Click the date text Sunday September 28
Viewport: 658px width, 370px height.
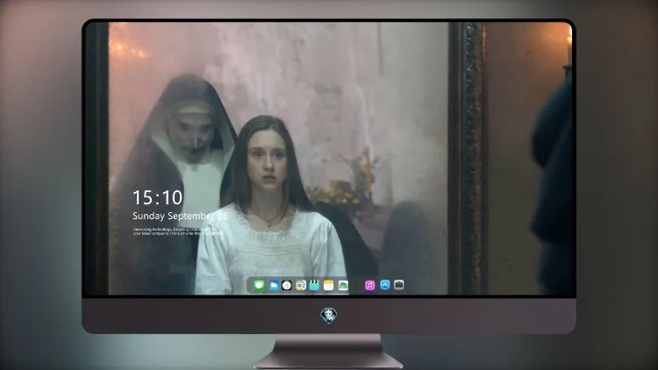tap(181, 216)
